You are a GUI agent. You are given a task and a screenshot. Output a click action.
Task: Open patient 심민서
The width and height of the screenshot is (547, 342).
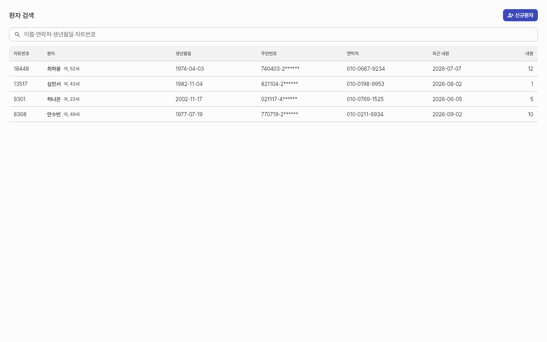pyautogui.click(x=54, y=84)
